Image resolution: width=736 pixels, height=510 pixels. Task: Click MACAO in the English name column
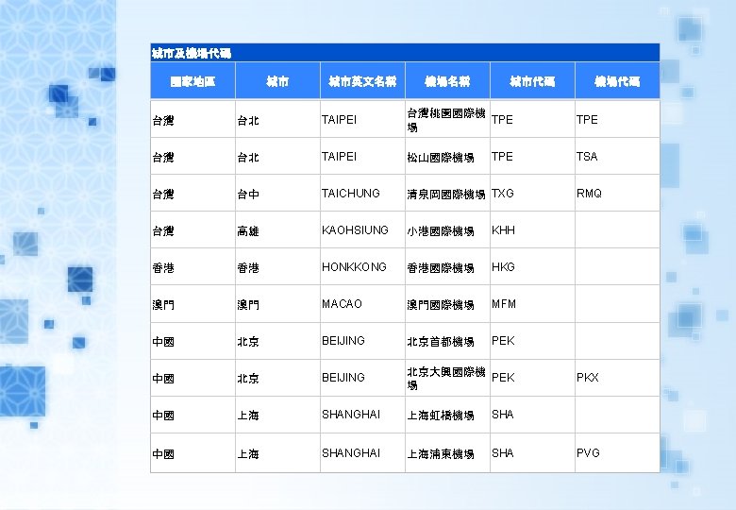(342, 304)
